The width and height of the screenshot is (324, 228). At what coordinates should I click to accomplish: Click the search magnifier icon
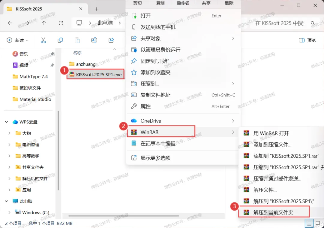313,23
